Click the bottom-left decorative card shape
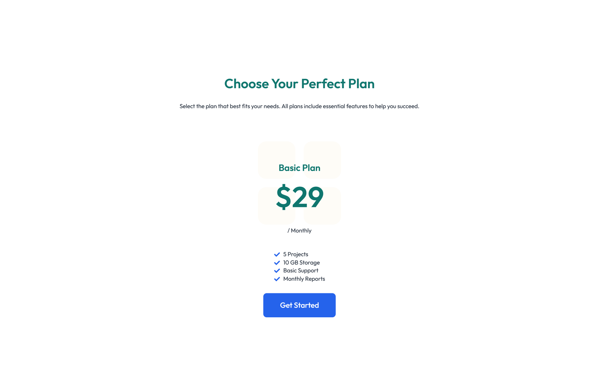599x366 pixels. 277,205
